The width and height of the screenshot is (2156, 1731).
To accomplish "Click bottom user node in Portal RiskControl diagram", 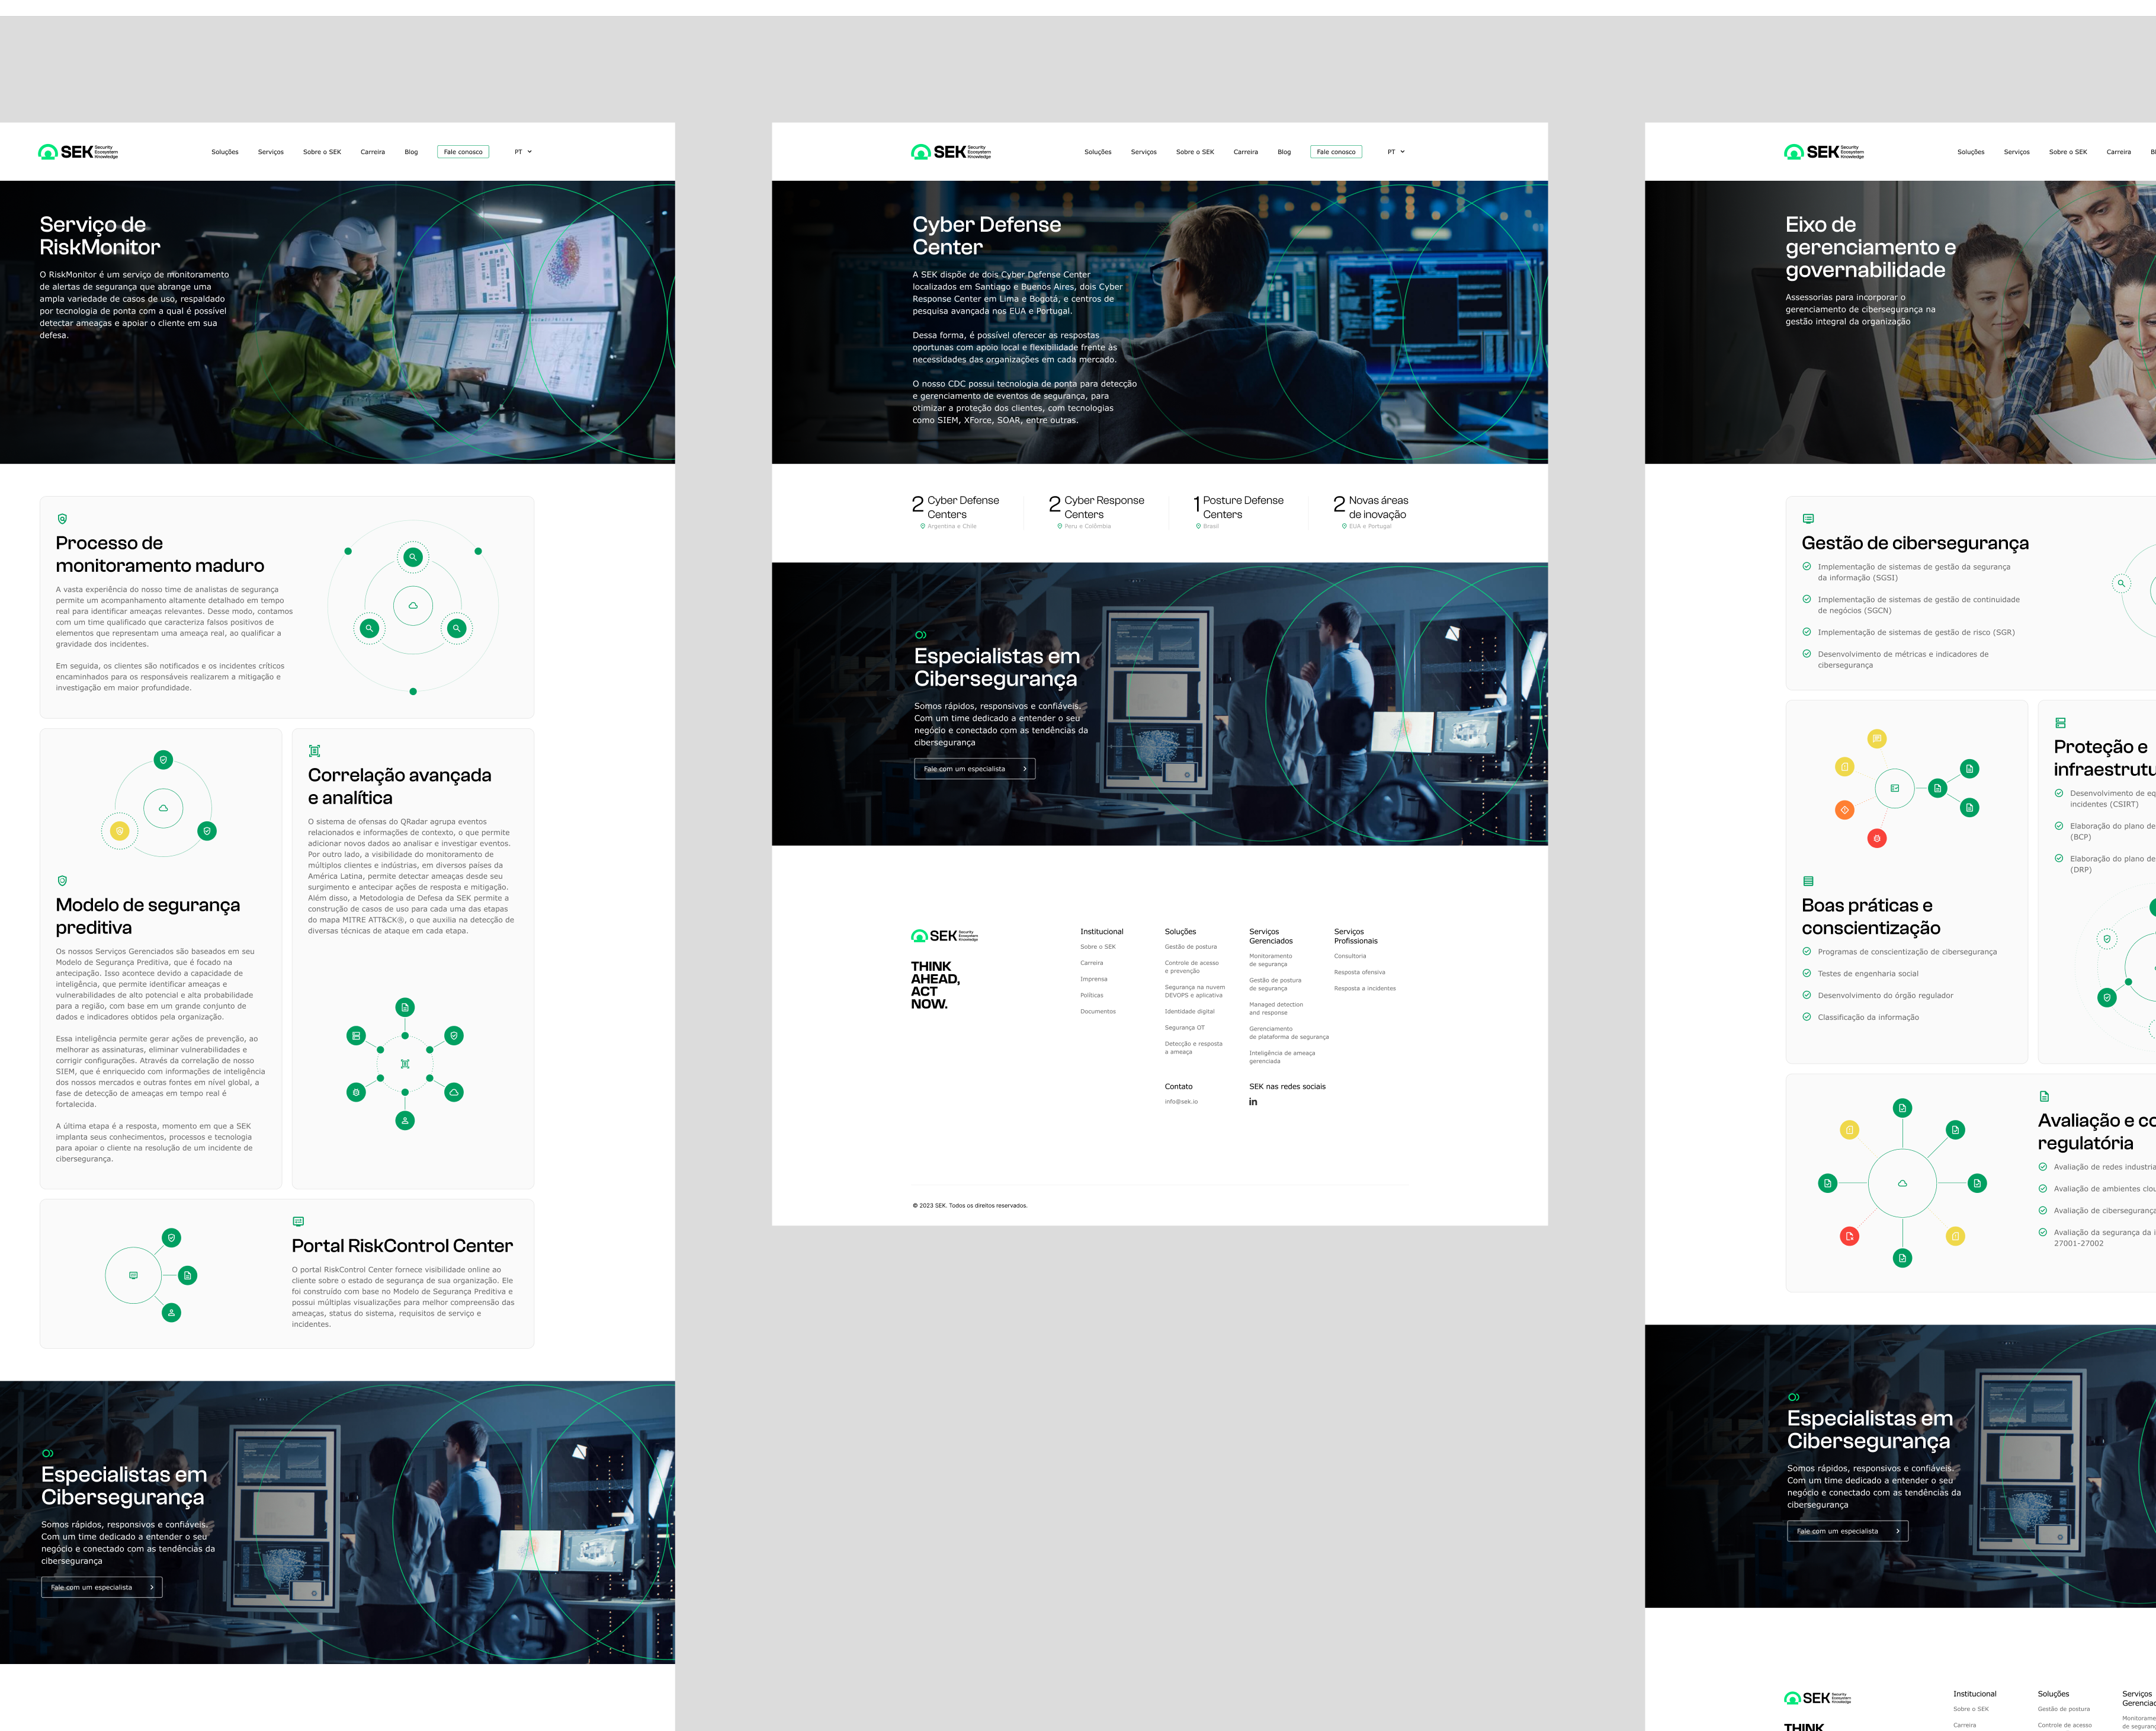I will [x=172, y=1312].
